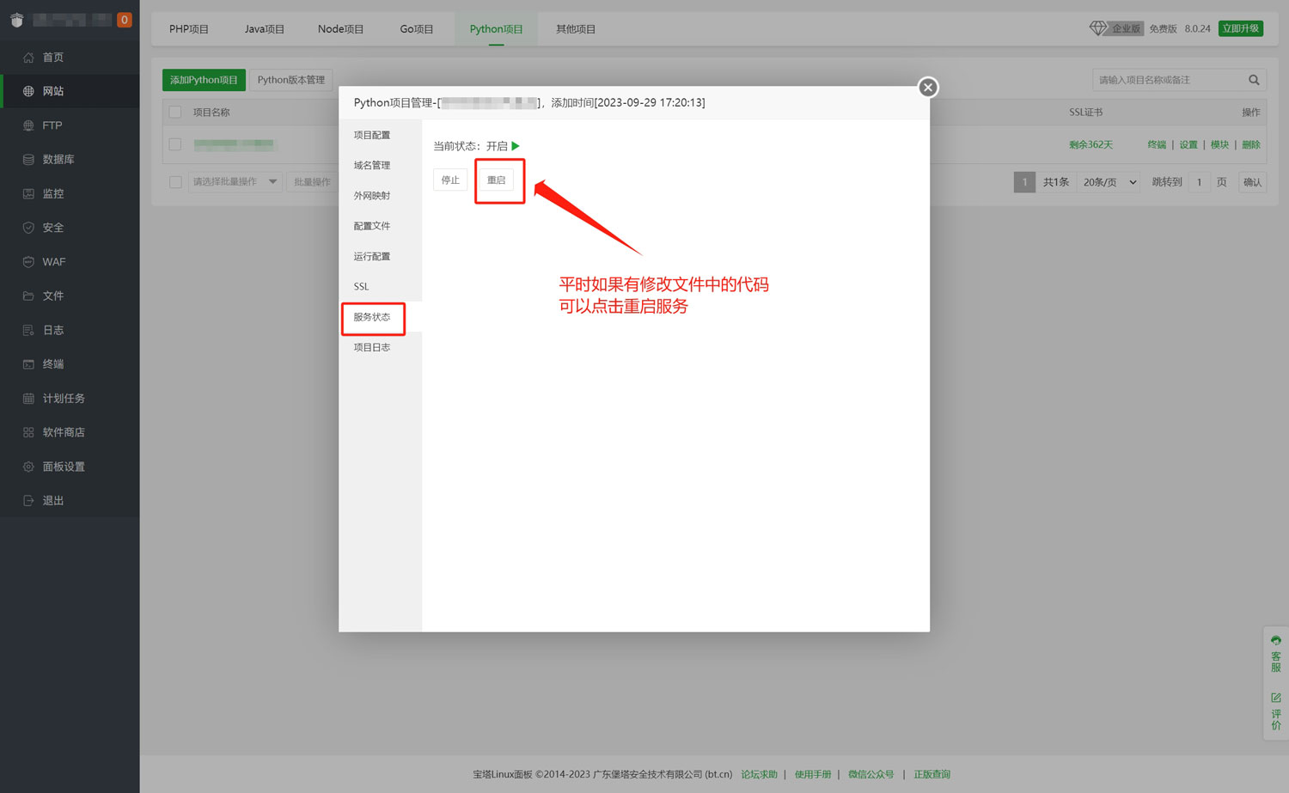Tick the checkbox next to the listed Python project
1289x793 pixels.
pyautogui.click(x=175, y=144)
